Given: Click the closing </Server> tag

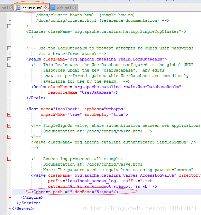Looking at the screenshot, I should point(22,208).
